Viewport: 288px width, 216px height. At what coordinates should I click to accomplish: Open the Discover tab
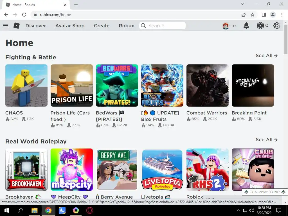tap(36, 26)
